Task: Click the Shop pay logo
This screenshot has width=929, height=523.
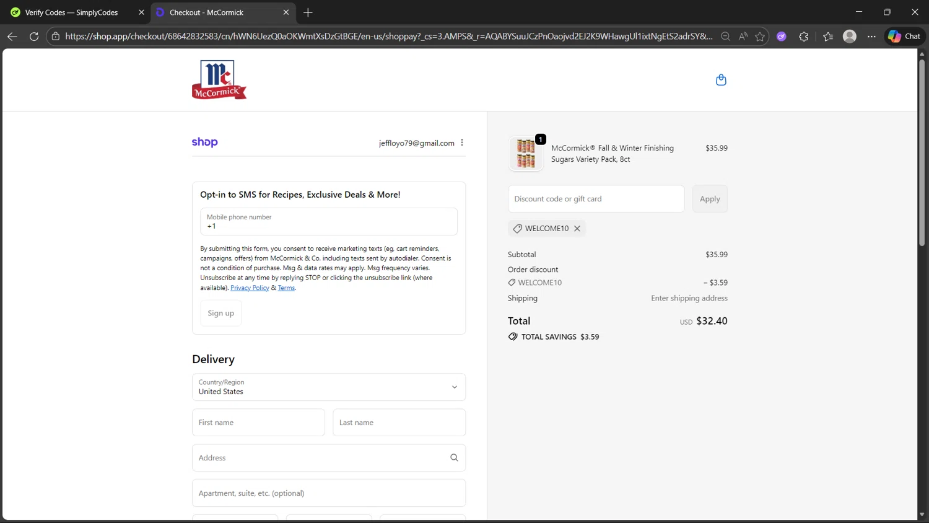Action: click(204, 143)
